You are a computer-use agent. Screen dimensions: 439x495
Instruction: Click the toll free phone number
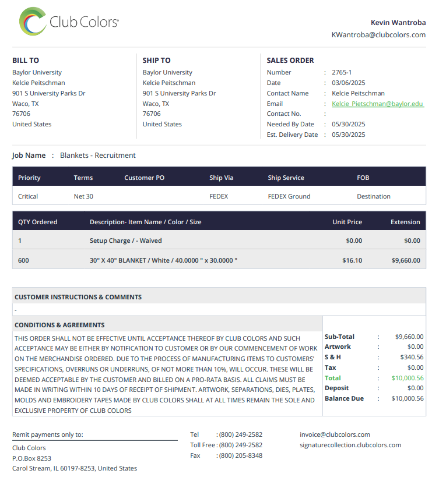point(241,445)
